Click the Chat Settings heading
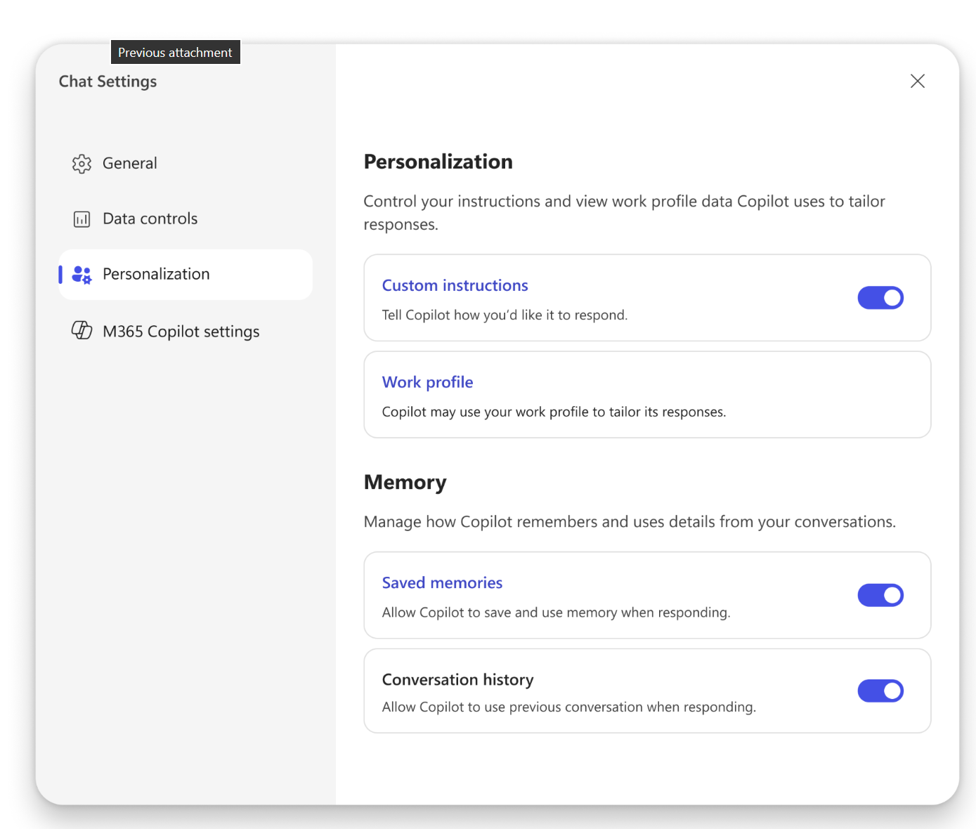Viewport: 976px width, 829px height. point(108,81)
